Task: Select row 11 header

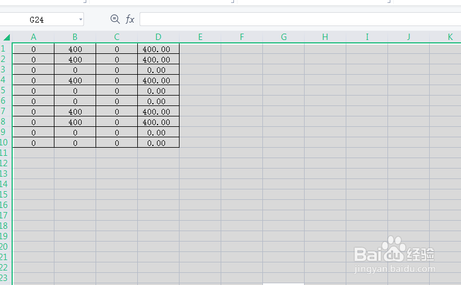Action: (x=6, y=153)
